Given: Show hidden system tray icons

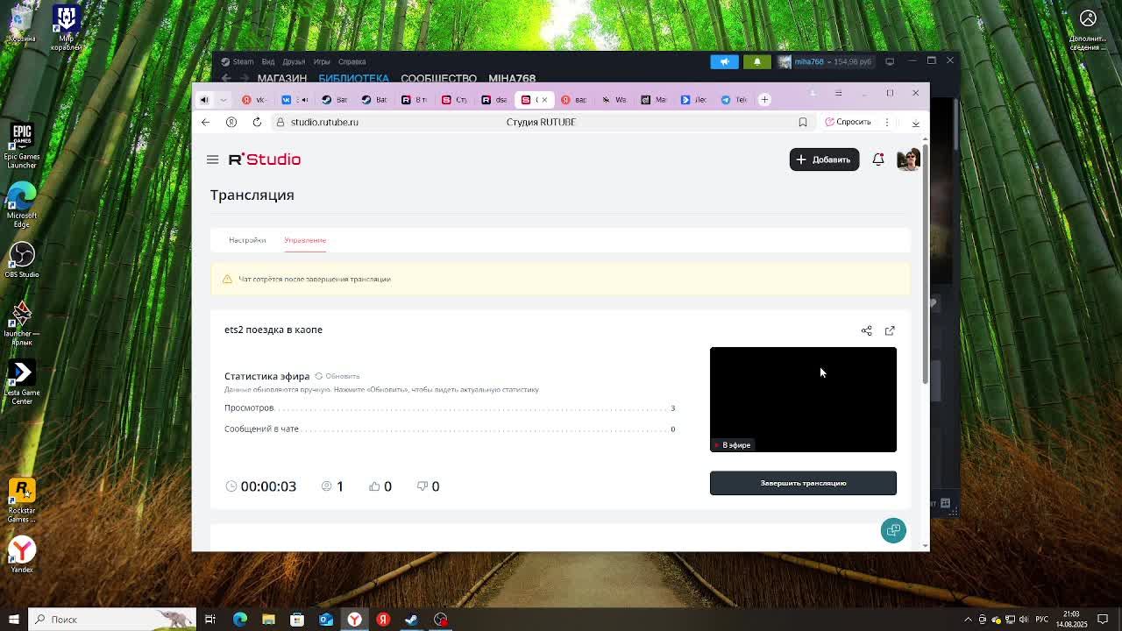Looking at the screenshot, I should 968,620.
